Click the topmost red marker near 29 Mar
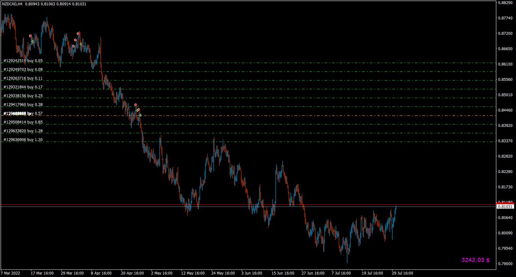The width and height of the screenshot is (516, 277). [78, 34]
